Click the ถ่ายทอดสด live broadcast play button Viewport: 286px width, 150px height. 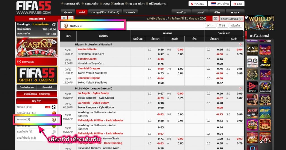coord(19,62)
